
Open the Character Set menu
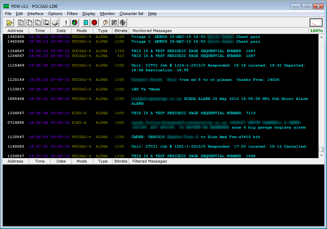(131, 14)
